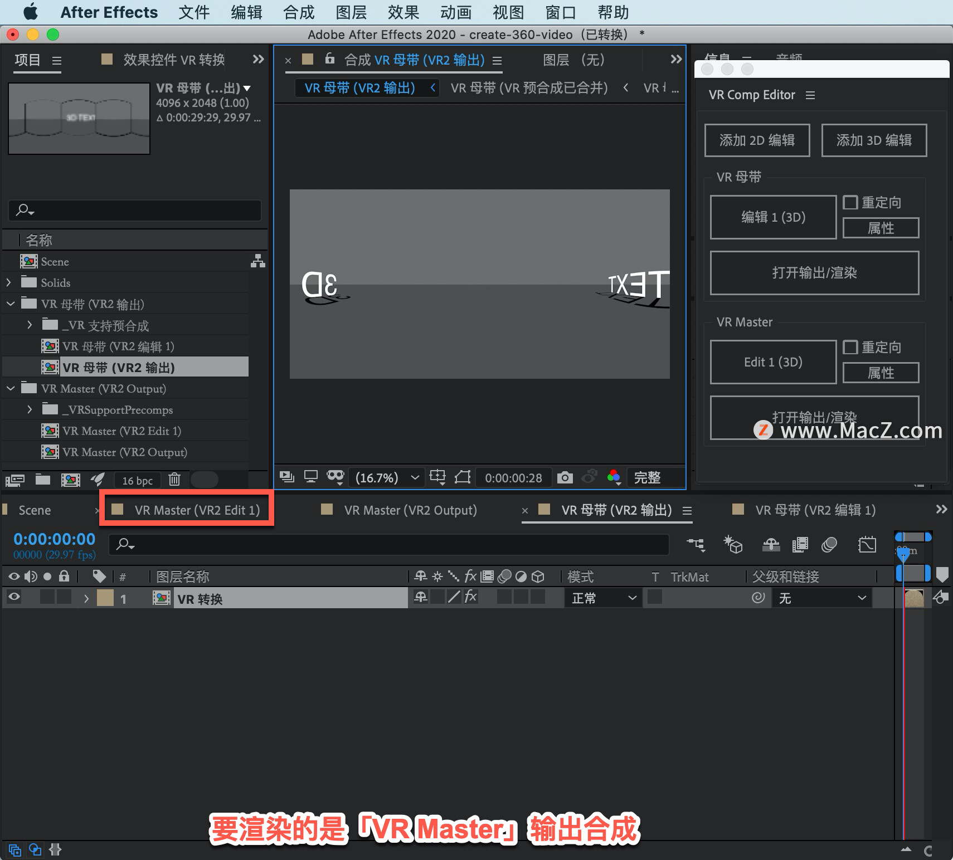Toggle the pill switch next to trash icon

pos(205,479)
